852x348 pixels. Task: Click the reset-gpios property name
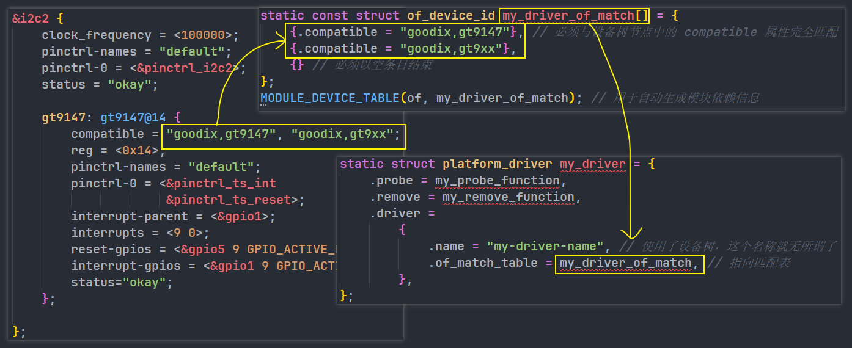click(114, 249)
